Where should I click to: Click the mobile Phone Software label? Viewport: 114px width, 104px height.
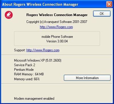pyautogui.click(x=57, y=37)
